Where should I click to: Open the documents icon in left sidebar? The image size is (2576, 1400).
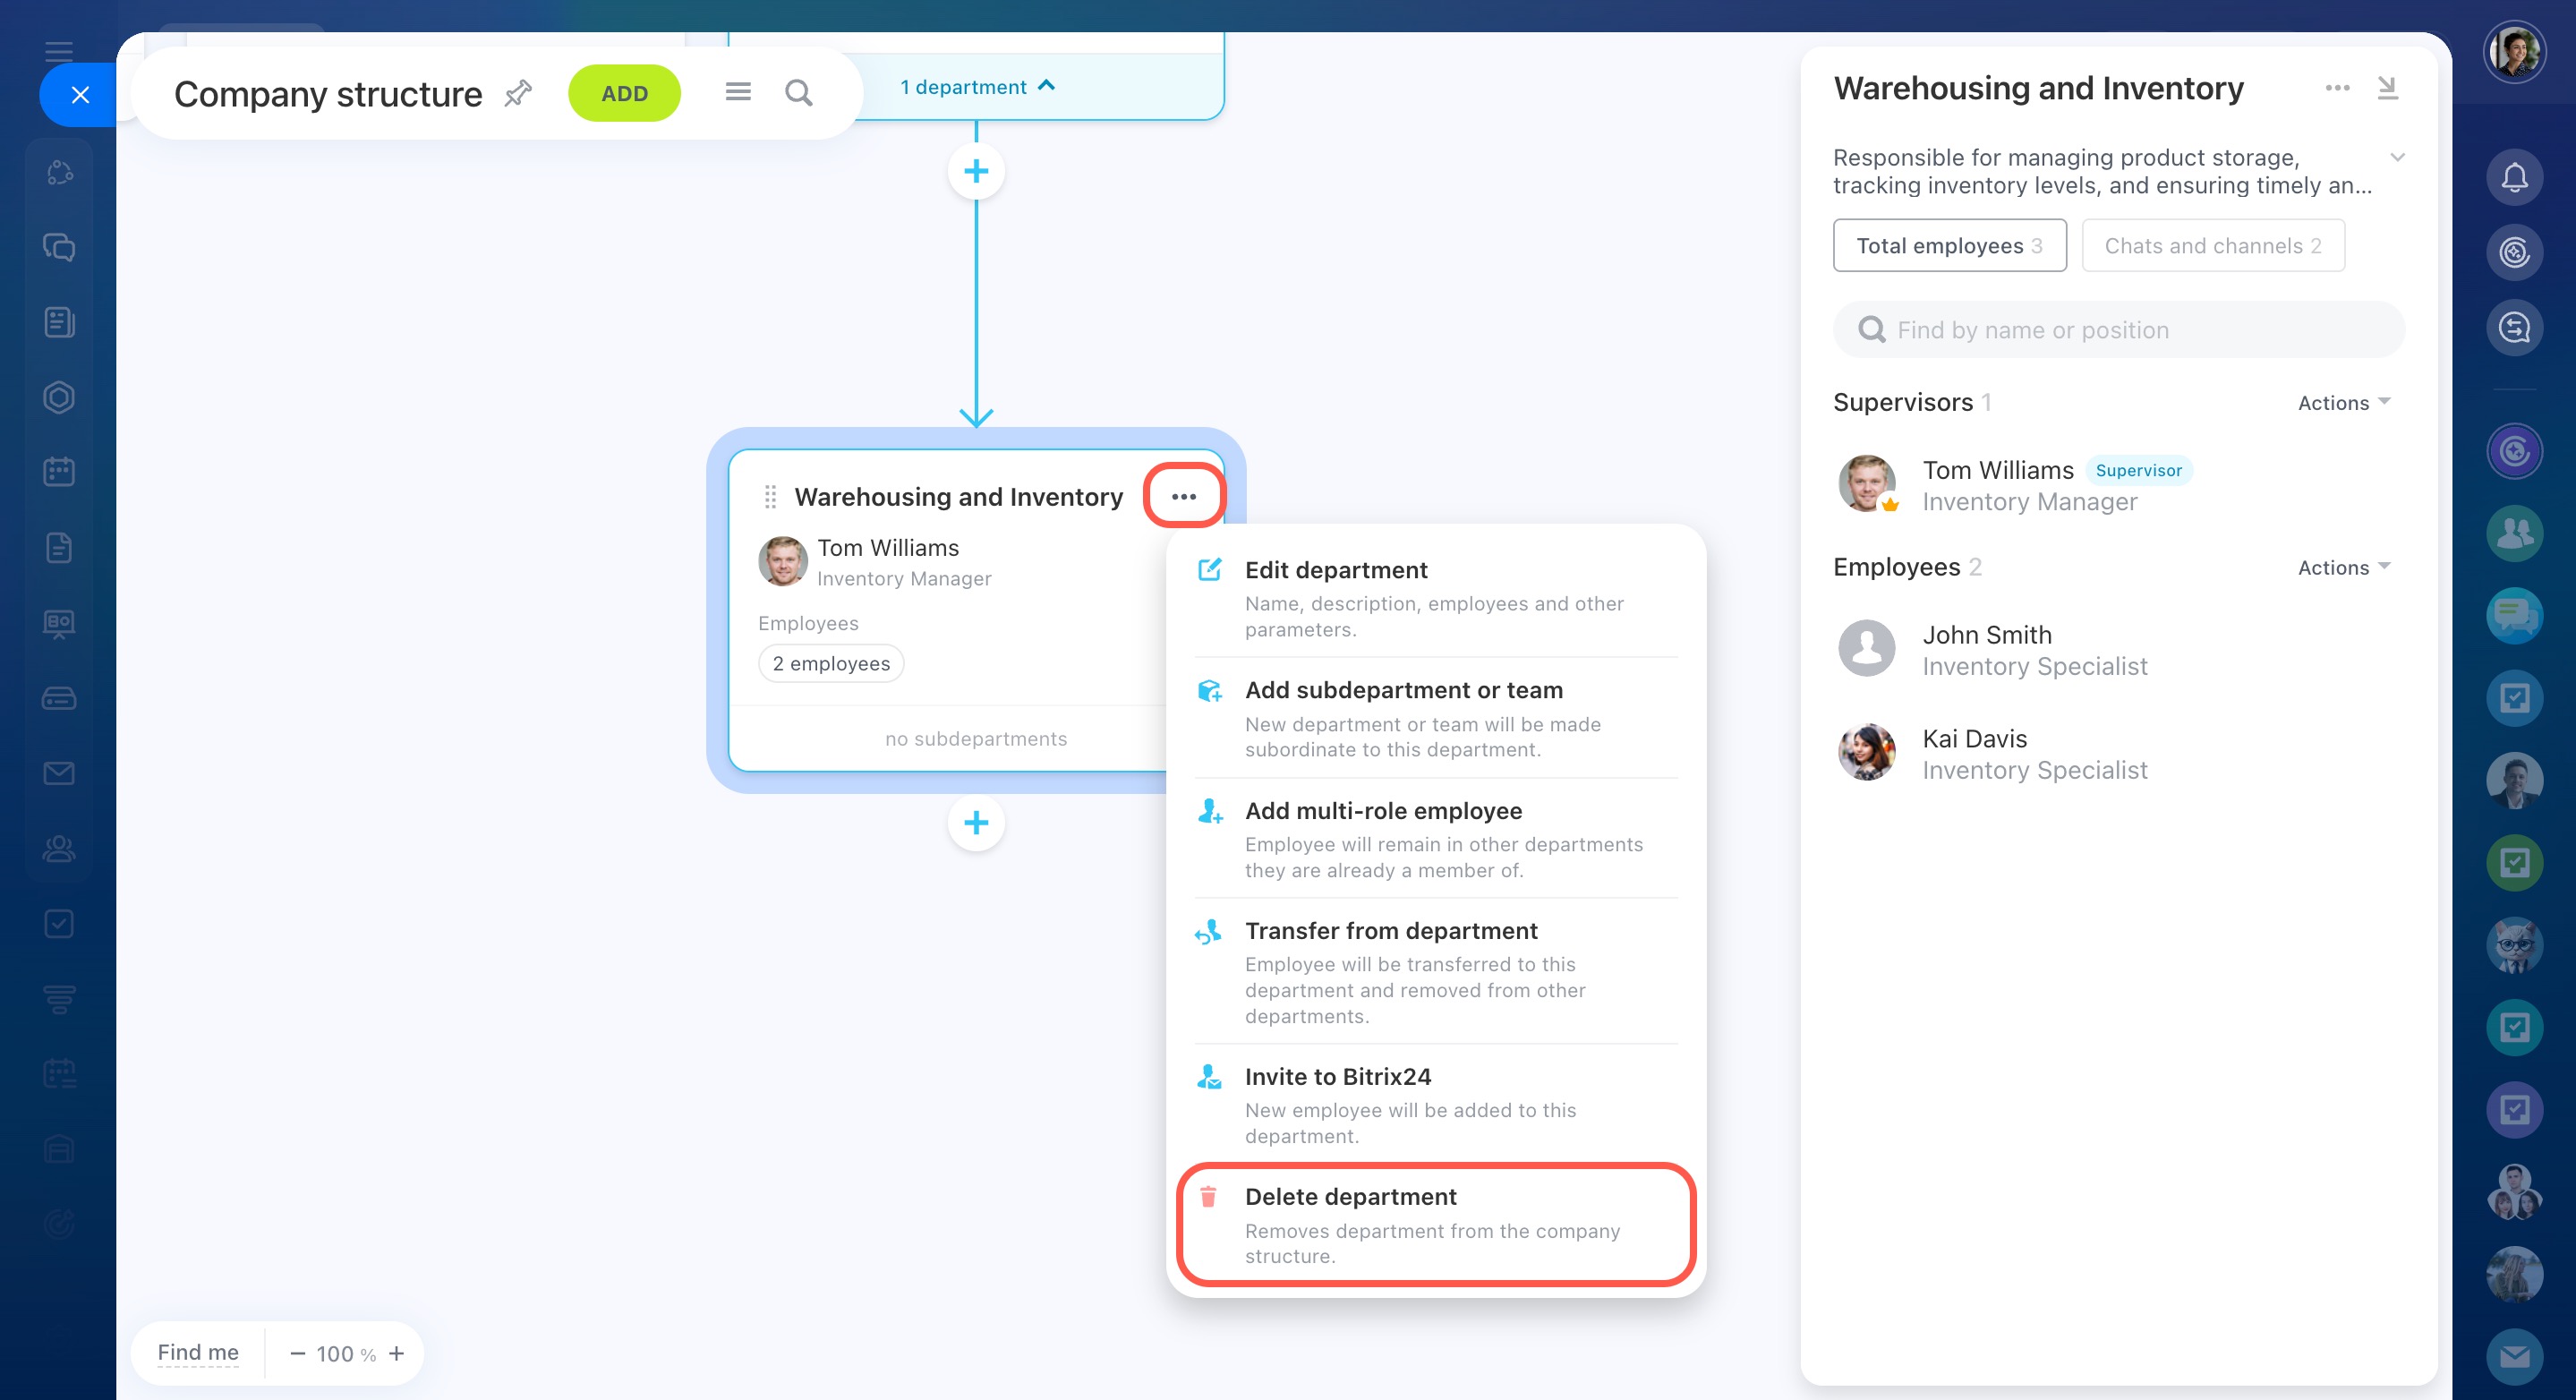pos(59,547)
